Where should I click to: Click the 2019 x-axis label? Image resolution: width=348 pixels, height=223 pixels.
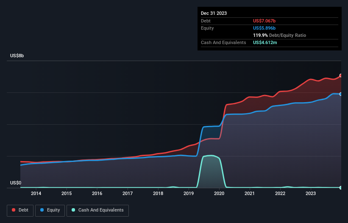[189, 193]
